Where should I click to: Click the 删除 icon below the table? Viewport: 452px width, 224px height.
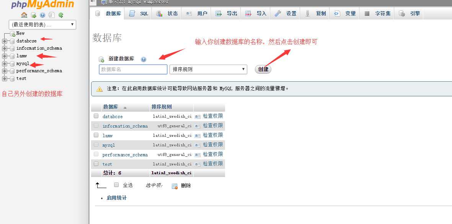click(x=175, y=186)
